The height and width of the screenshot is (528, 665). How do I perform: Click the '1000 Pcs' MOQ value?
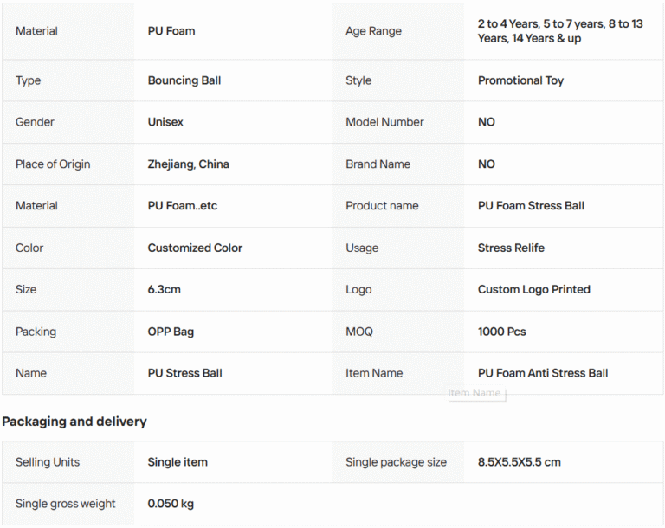501,332
